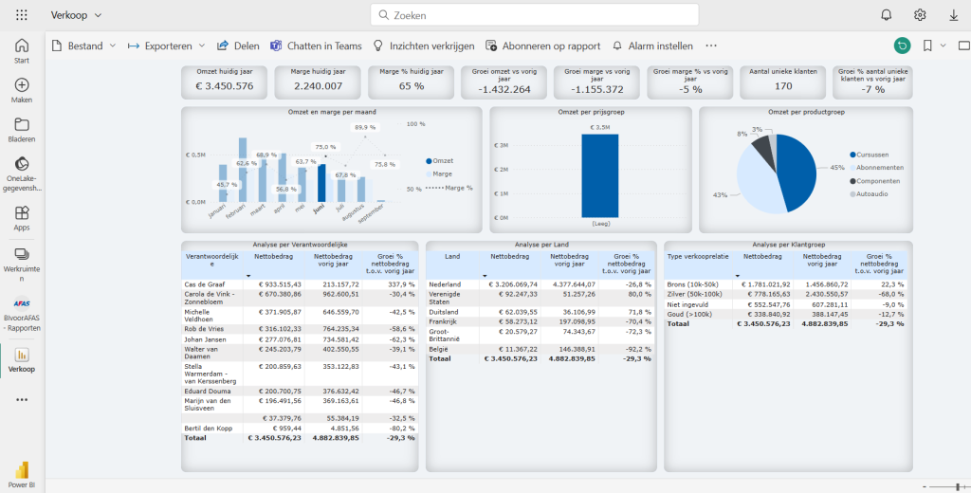The image size is (971, 493).
Task: Click the notifications bell icon
Action: (x=886, y=15)
